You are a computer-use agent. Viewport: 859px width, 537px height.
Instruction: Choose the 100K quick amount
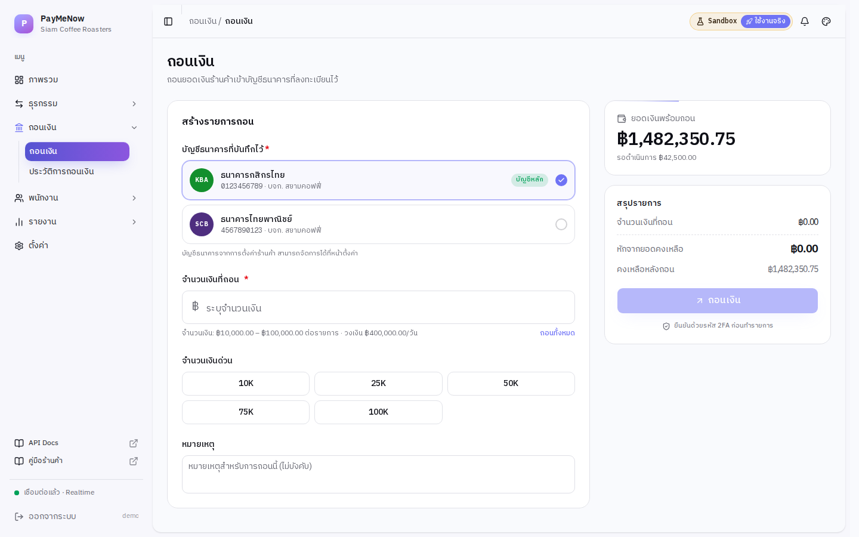point(378,412)
